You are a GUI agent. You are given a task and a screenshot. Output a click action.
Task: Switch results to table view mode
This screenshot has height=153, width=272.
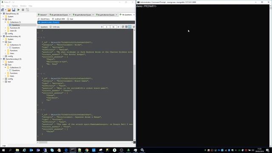coord(126,27)
